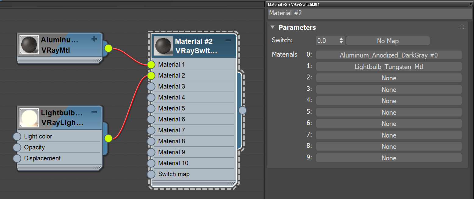The height and width of the screenshot is (199, 474).
Task: Click the Material 3 input socket
Action: pos(151,86)
